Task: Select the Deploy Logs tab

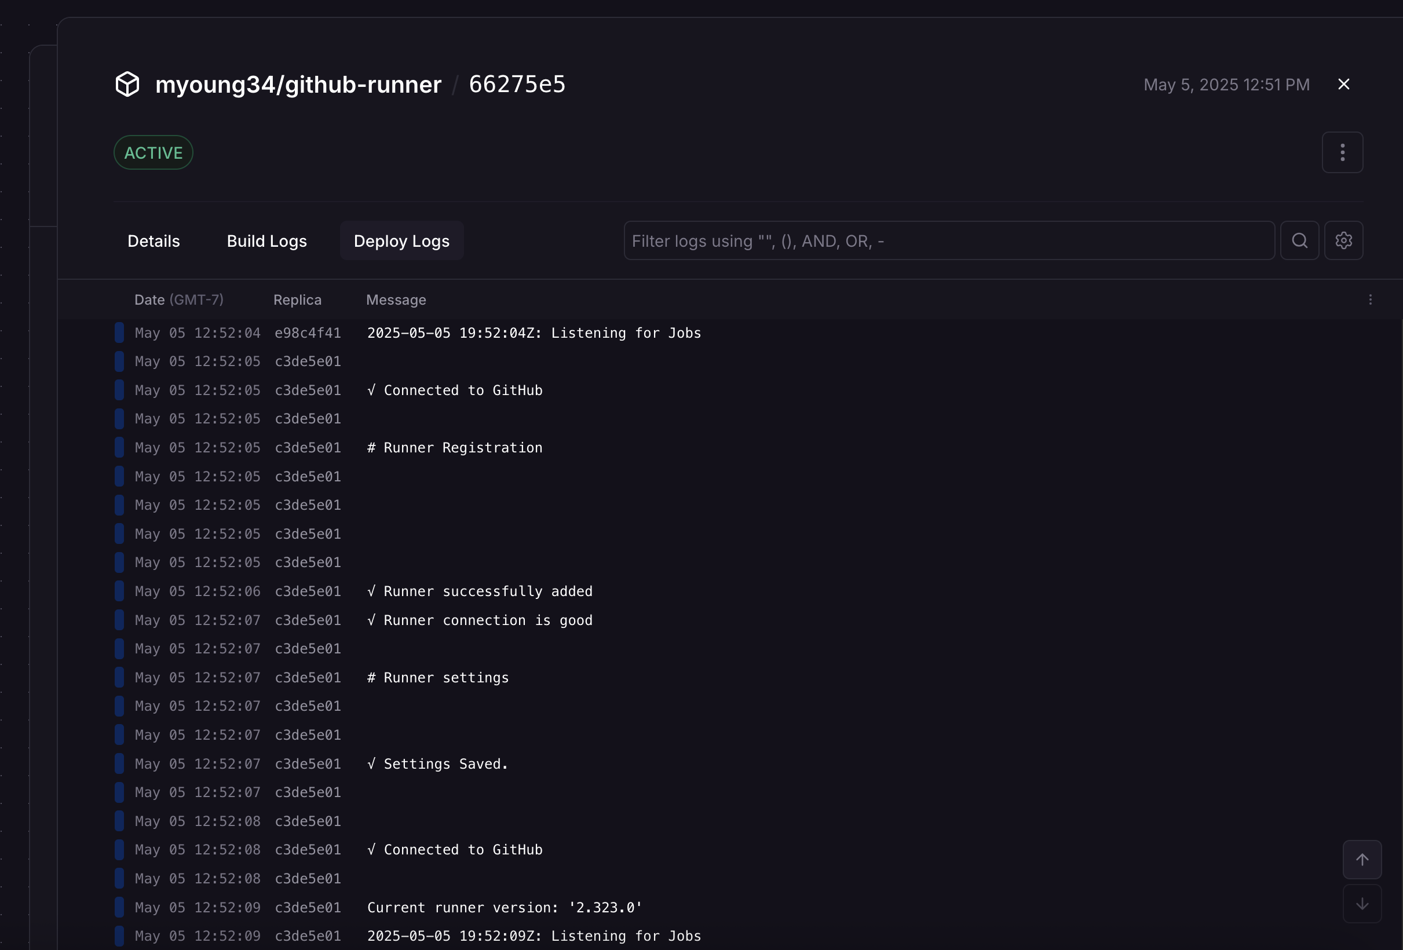Action: [401, 241]
